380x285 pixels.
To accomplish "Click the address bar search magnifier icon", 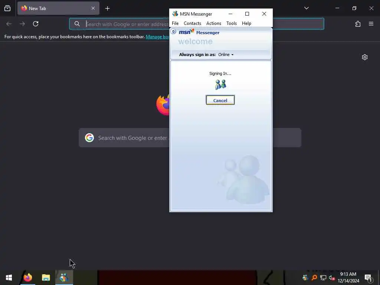I will (77, 24).
